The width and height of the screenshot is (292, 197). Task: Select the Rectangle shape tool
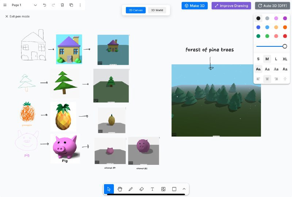tap(174, 189)
